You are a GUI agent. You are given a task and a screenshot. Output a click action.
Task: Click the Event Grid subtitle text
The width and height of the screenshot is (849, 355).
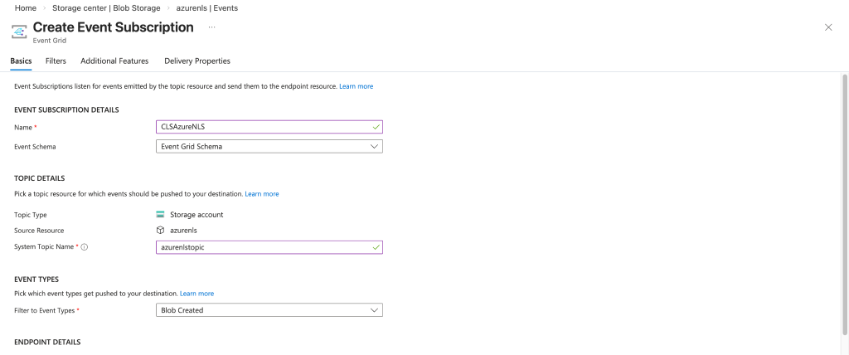(50, 41)
